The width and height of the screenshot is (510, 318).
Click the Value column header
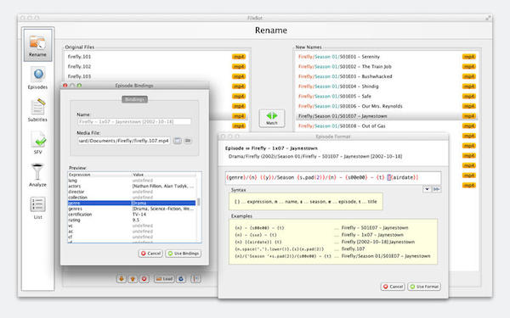point(164,175)
